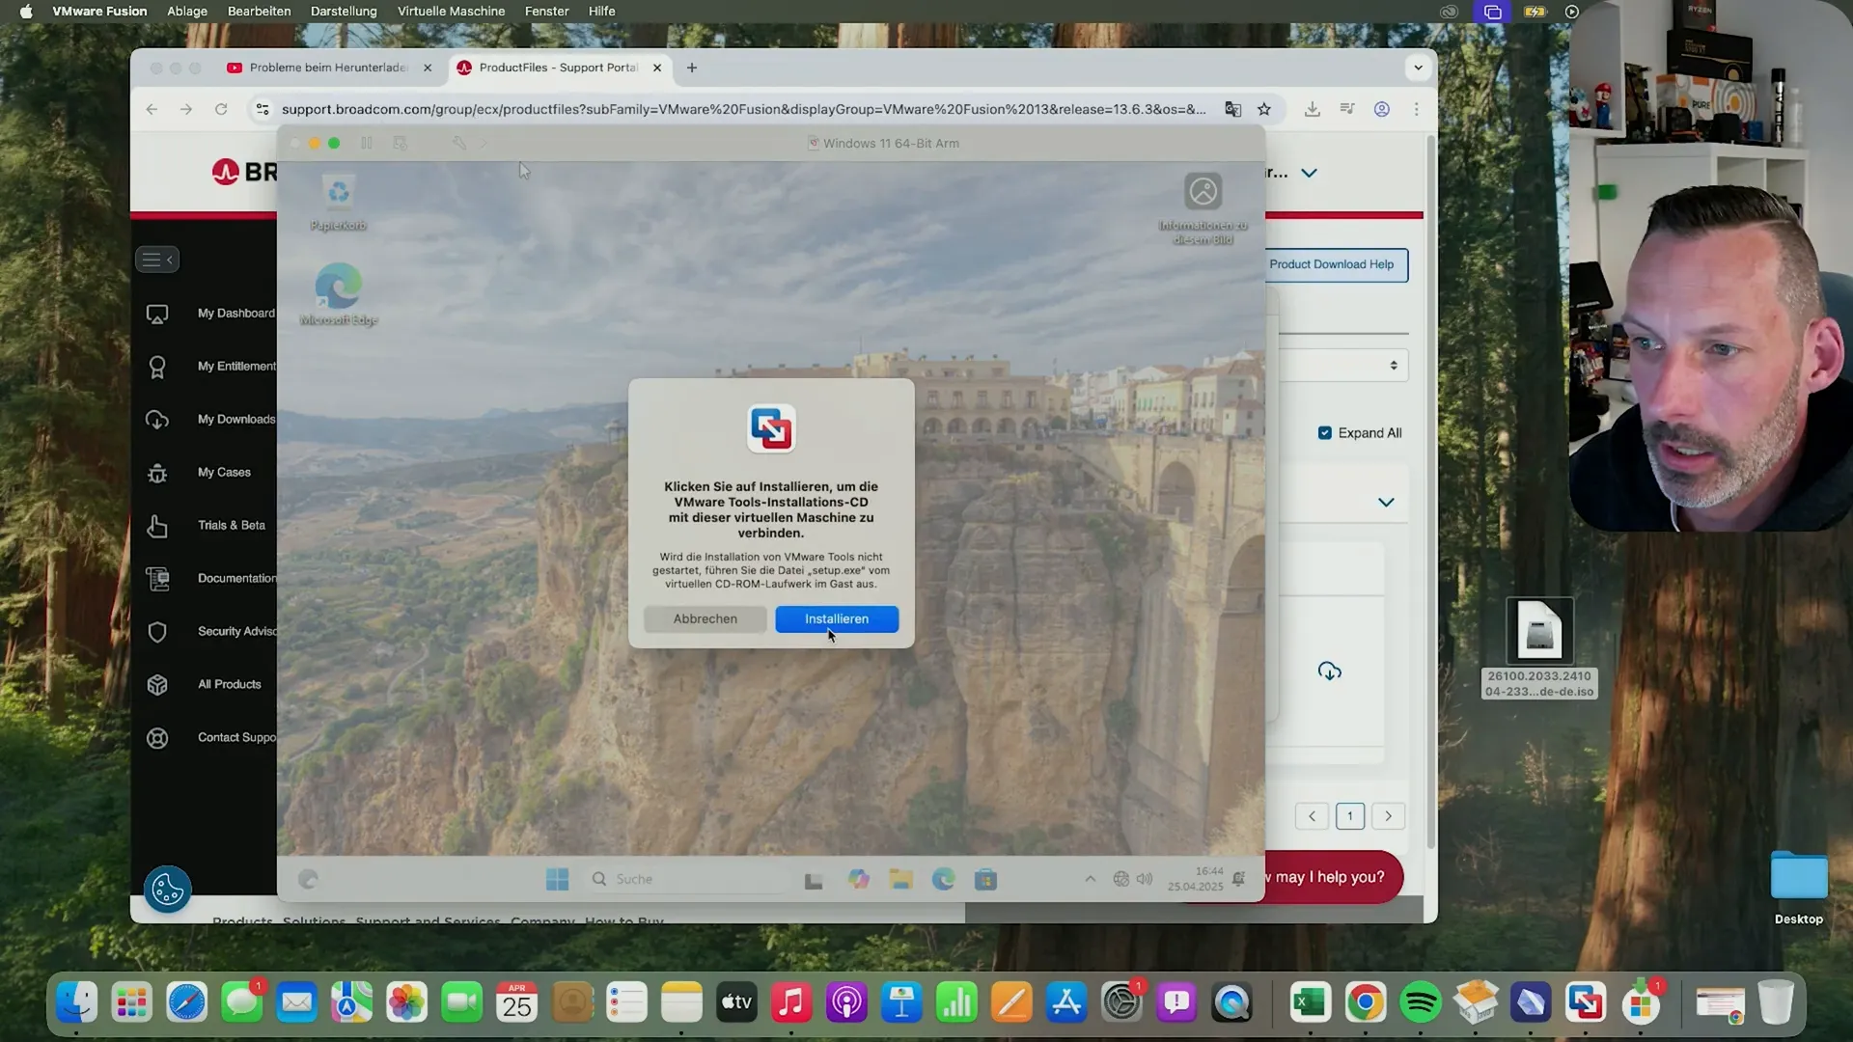This screenshot has height=1042, width=1853.
Task: Bookmark this page with the star icon
Action: (1264, 109)
